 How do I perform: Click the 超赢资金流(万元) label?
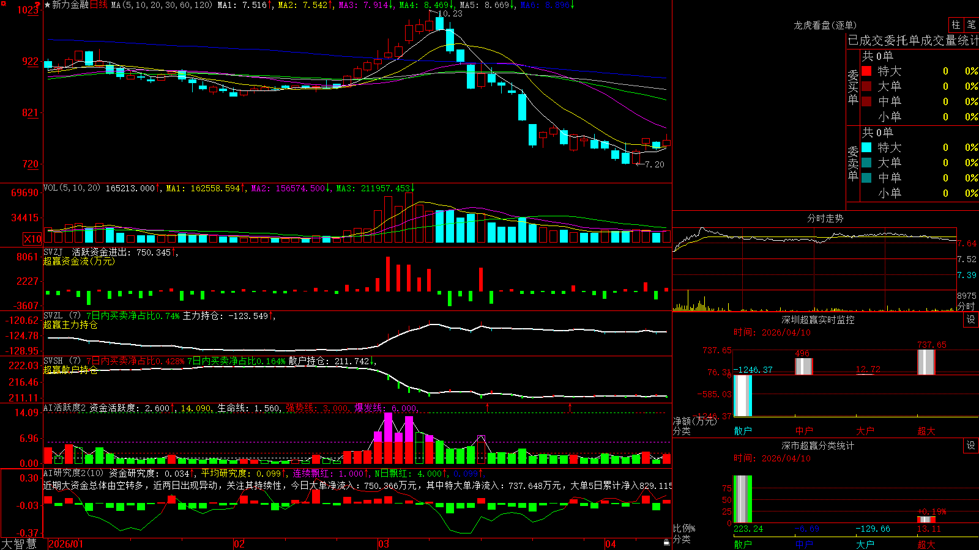pyautogui.click(x=79, y=261)
